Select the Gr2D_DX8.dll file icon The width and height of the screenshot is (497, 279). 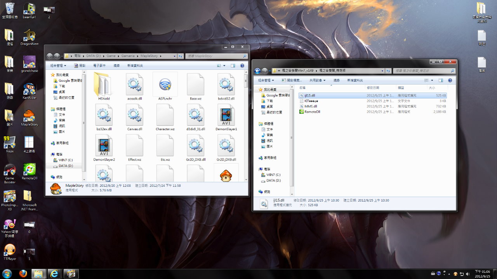click(196, 148)
